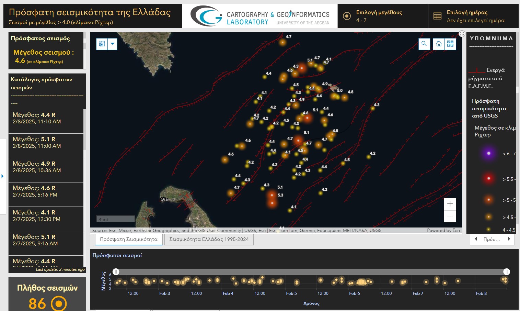This screenshot has width=520, height=311.
Task: Zoom out on the map
Action: pos(450,216)
